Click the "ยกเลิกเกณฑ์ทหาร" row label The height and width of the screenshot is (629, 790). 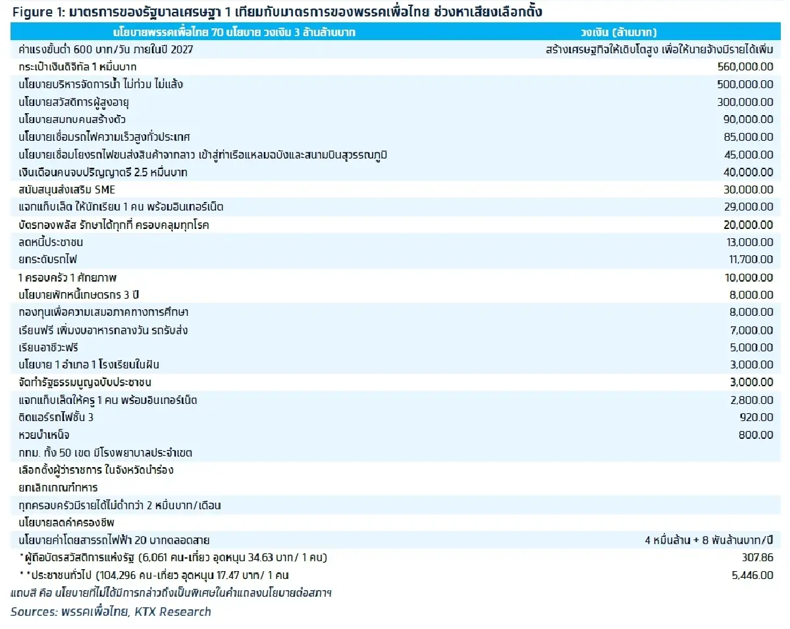click(x=59, y=488)
